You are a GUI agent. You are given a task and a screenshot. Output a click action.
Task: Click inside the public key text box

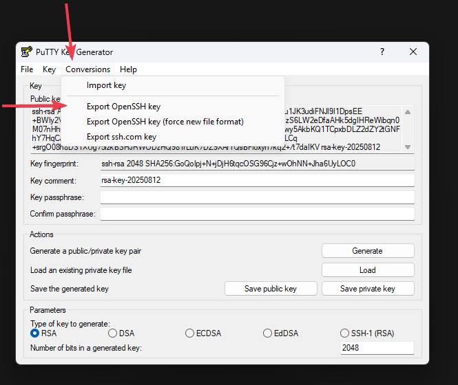tap(342, 129)
